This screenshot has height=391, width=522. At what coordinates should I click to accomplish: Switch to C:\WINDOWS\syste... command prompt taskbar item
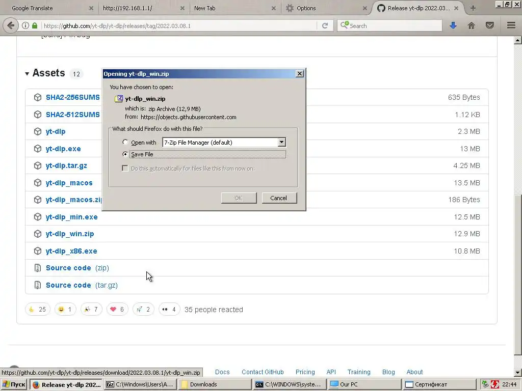click(x=290, y=385)
